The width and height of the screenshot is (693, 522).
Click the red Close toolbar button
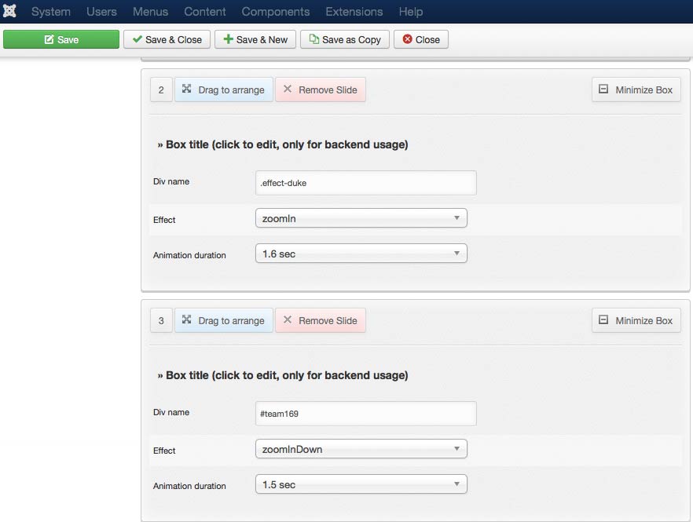[x=421, y=39]
